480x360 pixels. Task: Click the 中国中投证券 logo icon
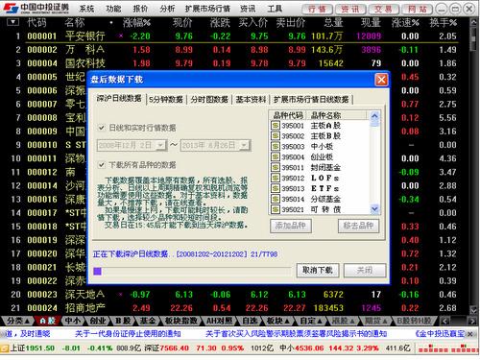tap(10, 9)
